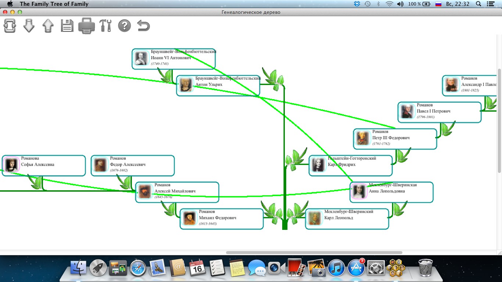Select Карл Леопольд Мекленбург-Шверинский card

click(x=347, y=219)
